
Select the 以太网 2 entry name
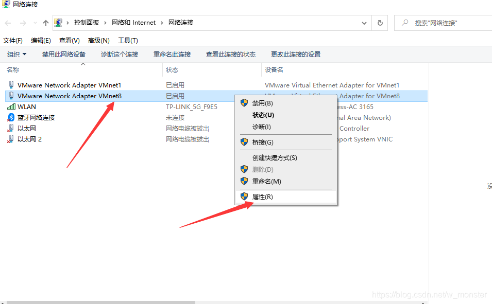point(29,139)
